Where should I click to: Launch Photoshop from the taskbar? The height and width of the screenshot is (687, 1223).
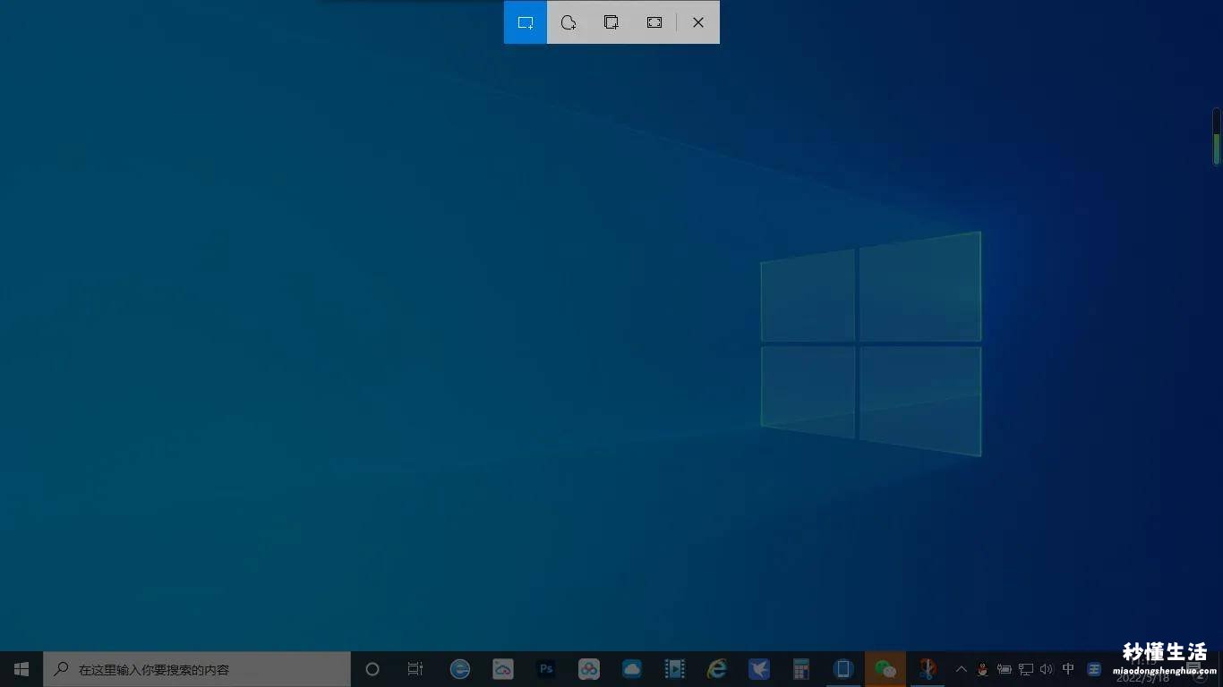546,669
